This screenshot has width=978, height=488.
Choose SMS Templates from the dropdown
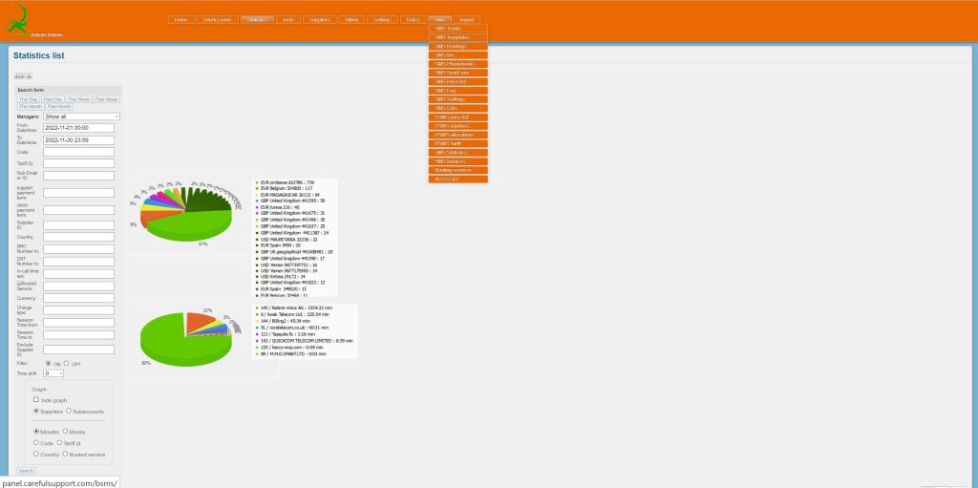(x=457, y=37)
